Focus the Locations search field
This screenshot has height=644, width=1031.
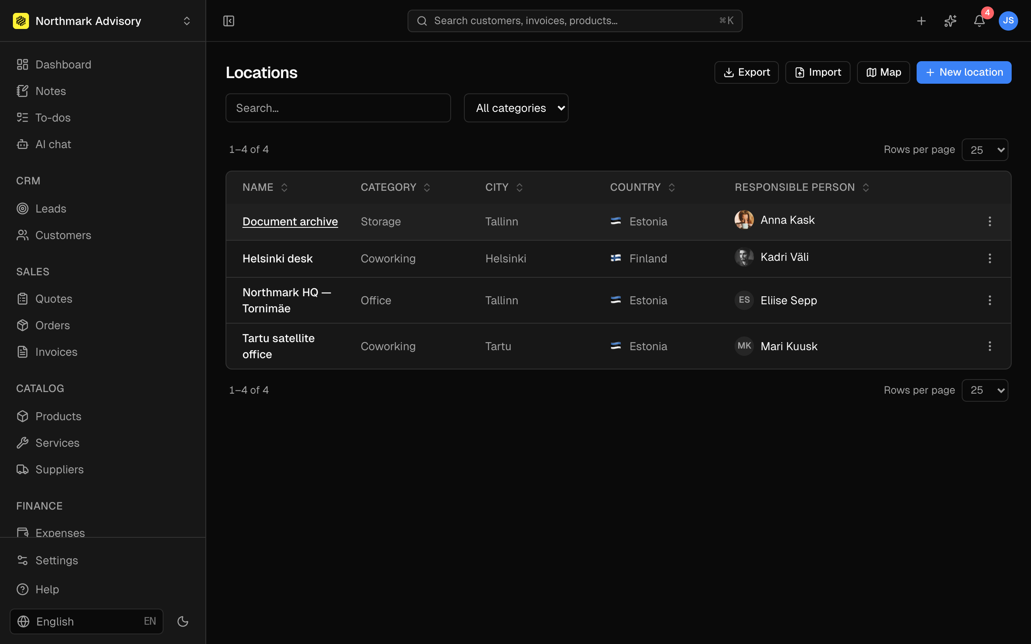(x=338, y=108)
